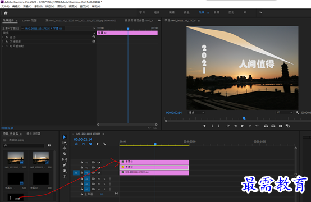Select the Ripple Edit tool
Screen dimensions: 311x202
point(65,148)
